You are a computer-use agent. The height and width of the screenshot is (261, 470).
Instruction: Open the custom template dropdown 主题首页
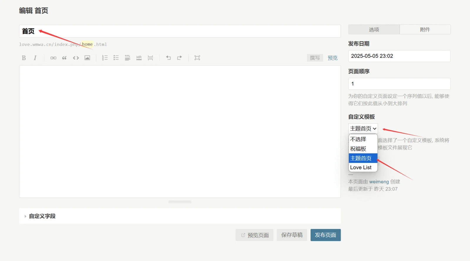point(363,129)
